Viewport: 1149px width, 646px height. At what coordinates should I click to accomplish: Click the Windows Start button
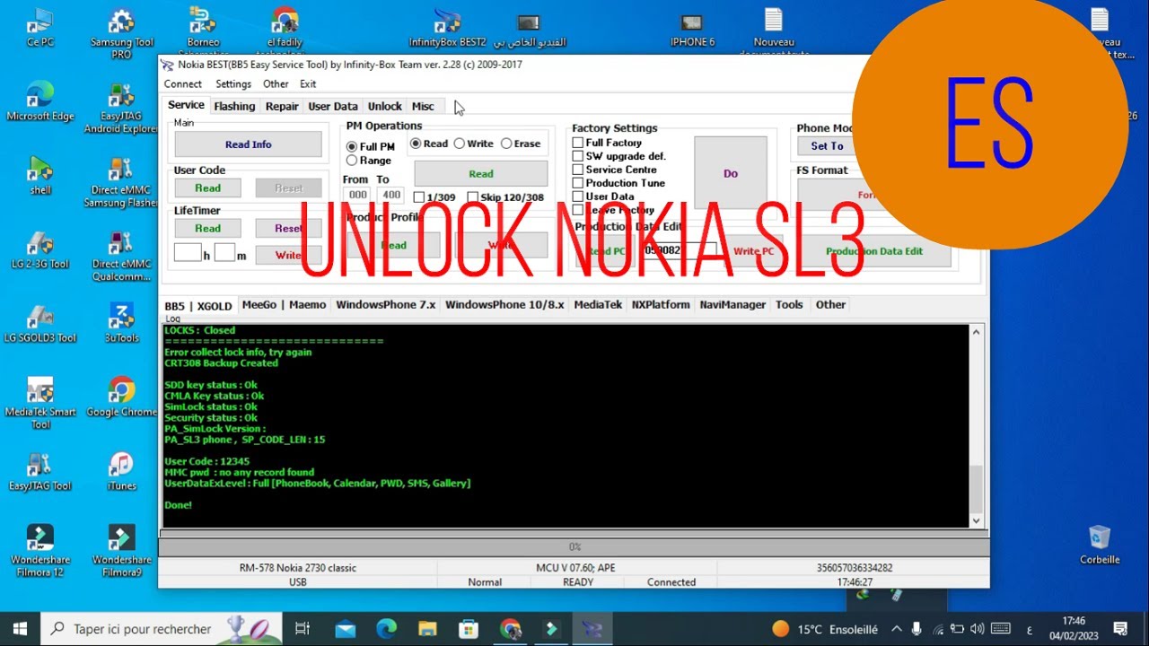(x=20, y=629)
